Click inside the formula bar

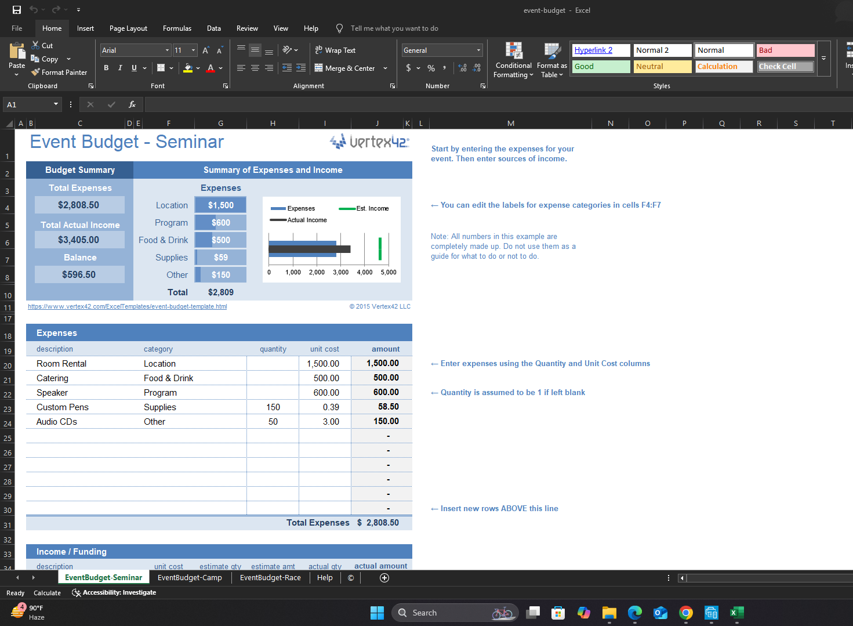point(406,104)
